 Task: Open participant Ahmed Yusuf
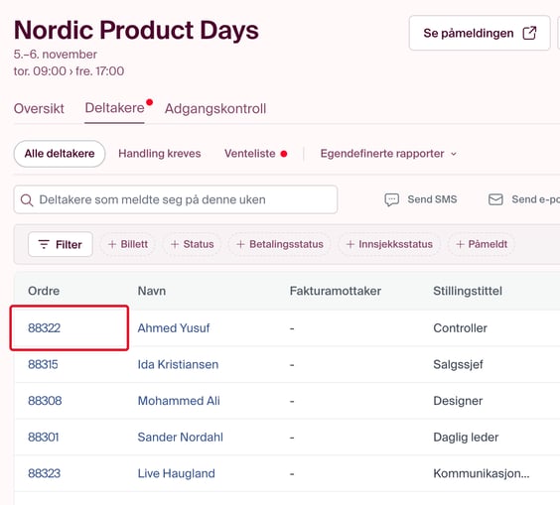tap(174, 328)
